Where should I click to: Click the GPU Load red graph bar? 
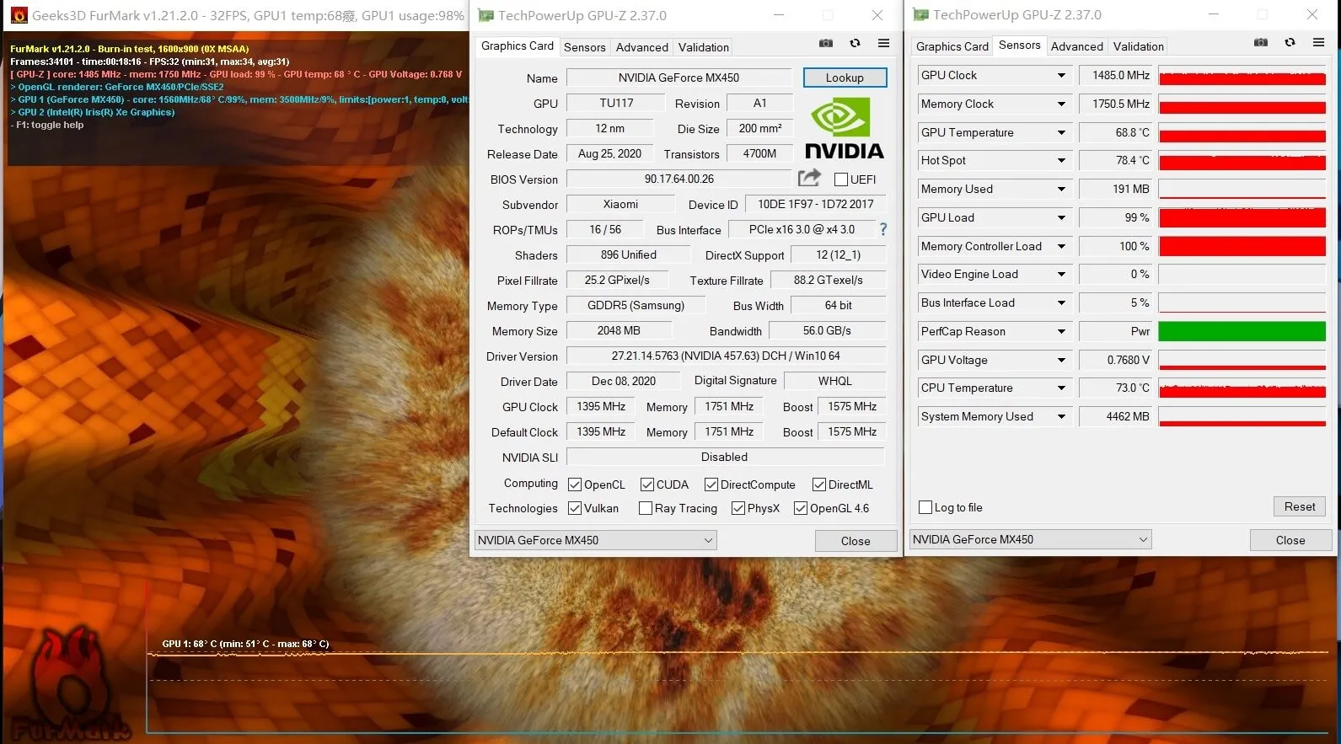[1242, 217]
